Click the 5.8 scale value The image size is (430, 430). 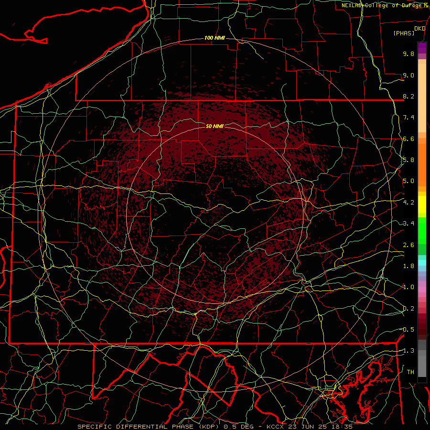click(x=408, y=160)
